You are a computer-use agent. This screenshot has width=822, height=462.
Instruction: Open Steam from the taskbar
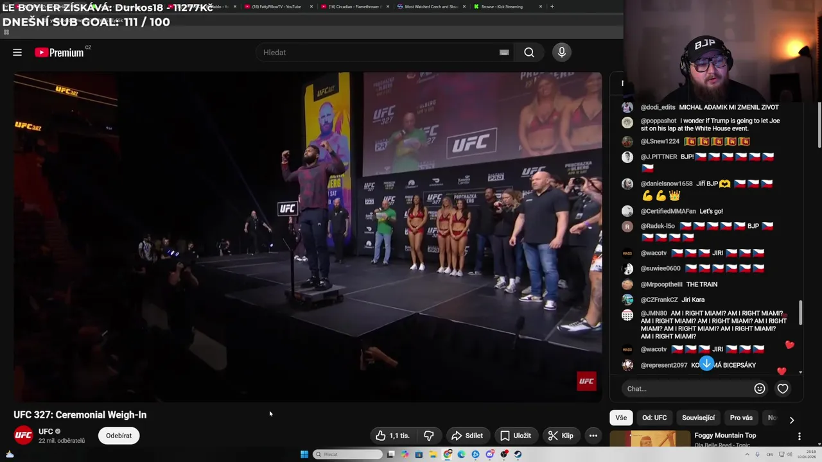518,454
